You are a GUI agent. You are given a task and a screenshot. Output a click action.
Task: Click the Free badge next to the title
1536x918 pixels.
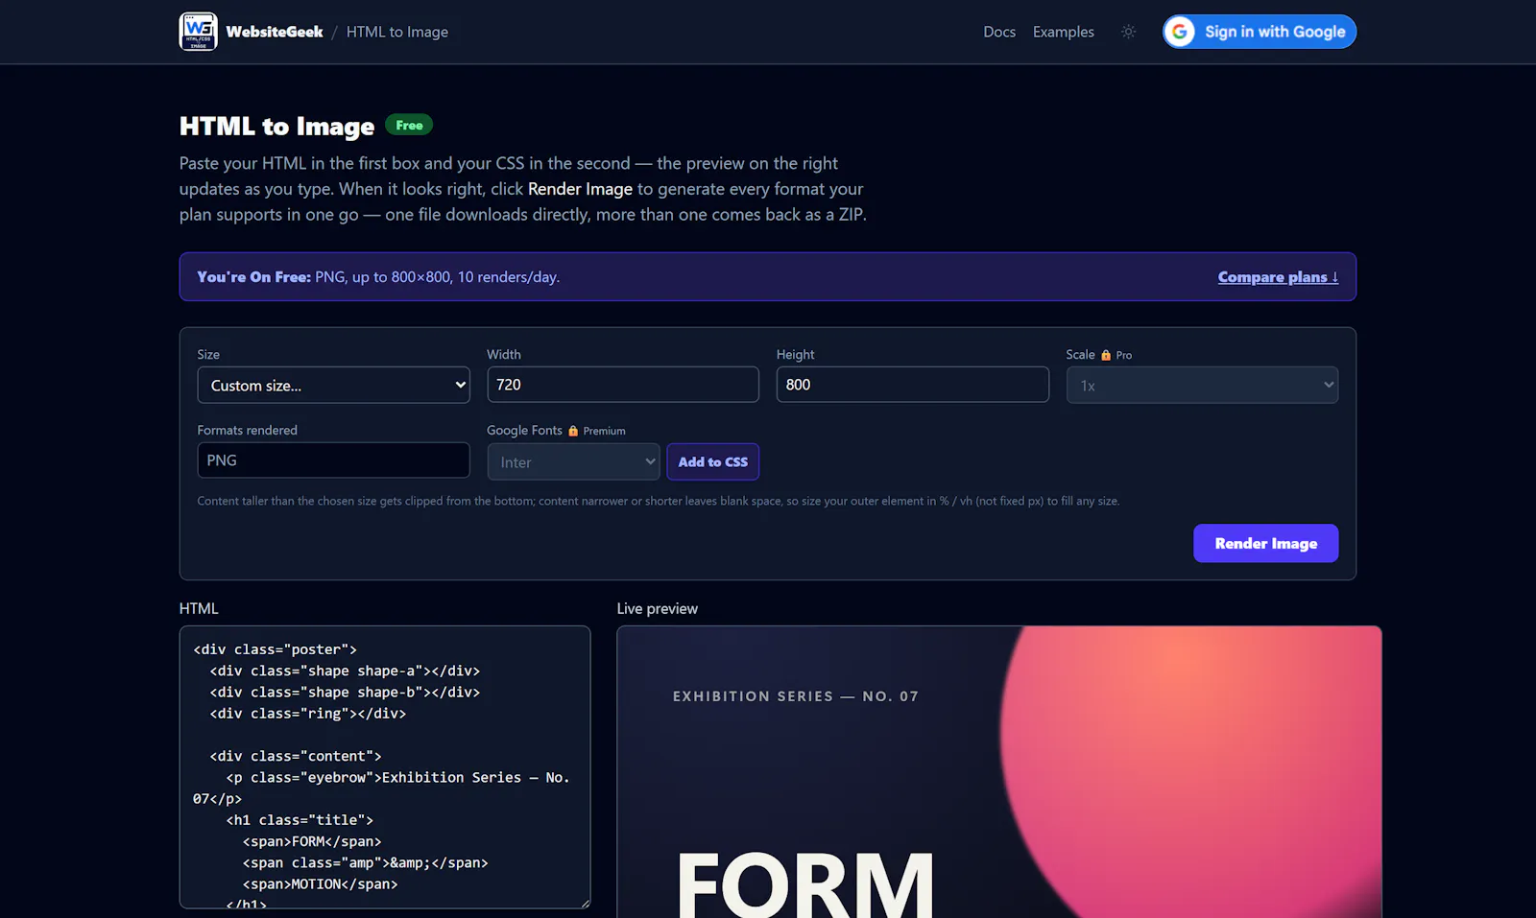point(409,125)
